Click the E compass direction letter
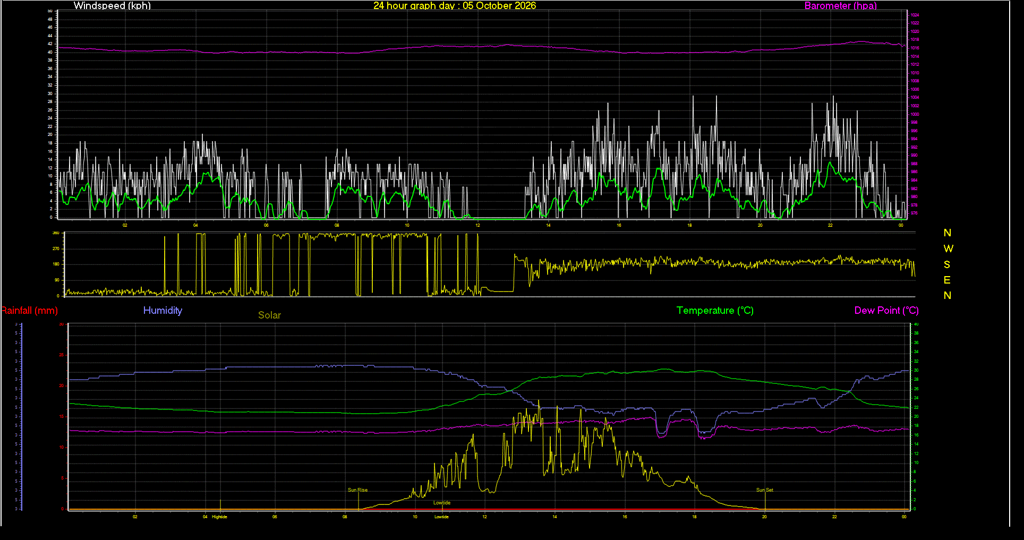The height and width of the screenshot is (540, 1024). tap(947, 280)
